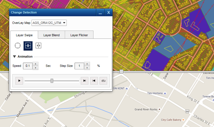Image resolution: width=214 pixels, height=127 pixels.
Task: Jump animation back to the start
Action: tap(94, 81)
